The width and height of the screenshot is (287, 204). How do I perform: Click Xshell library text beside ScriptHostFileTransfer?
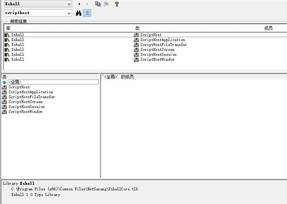pos(18,45)
